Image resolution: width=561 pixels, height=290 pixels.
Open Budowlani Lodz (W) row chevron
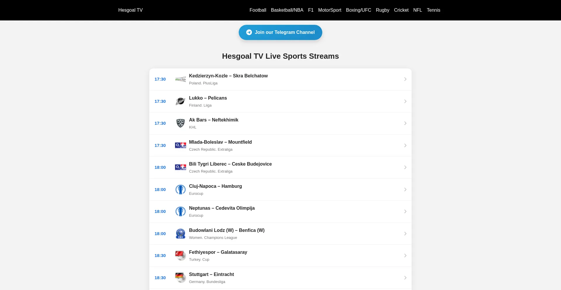click(x=405, y=234)
